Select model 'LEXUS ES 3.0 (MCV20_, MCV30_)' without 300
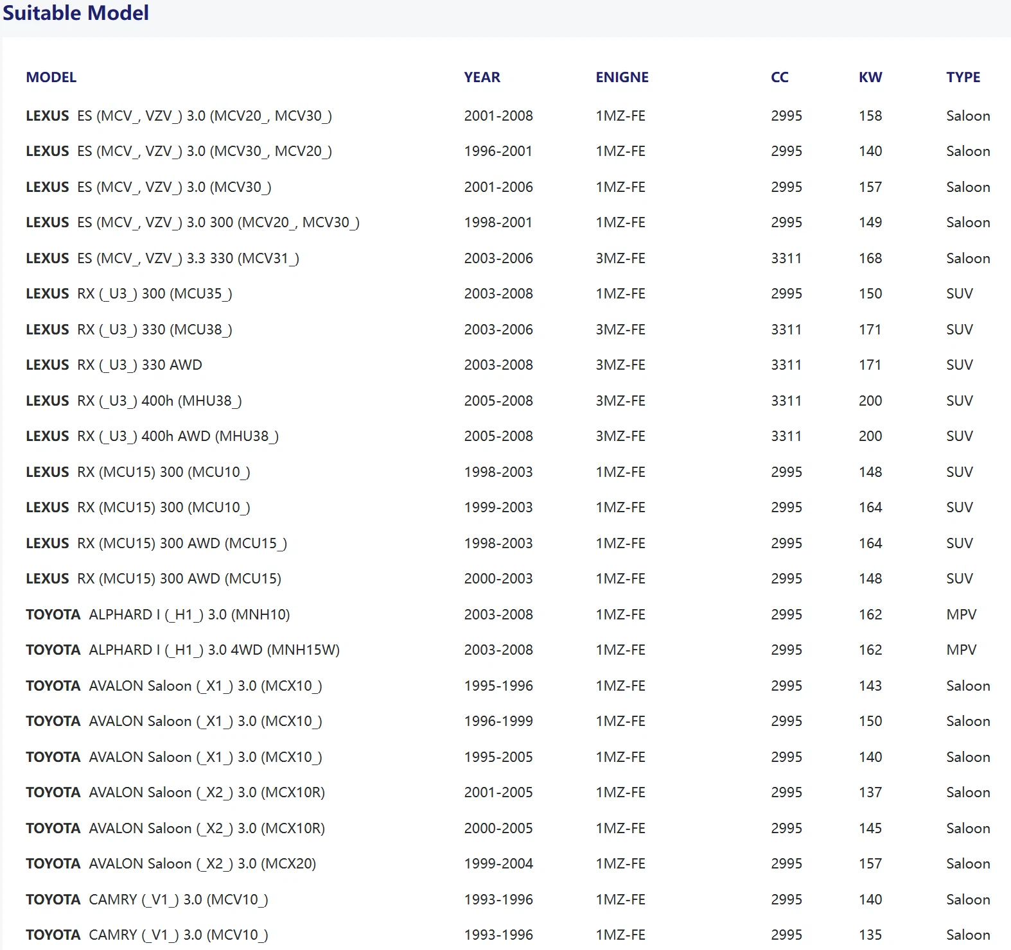Image resolution: width=1011 pixels, height=950 pixels. point(179,116)
